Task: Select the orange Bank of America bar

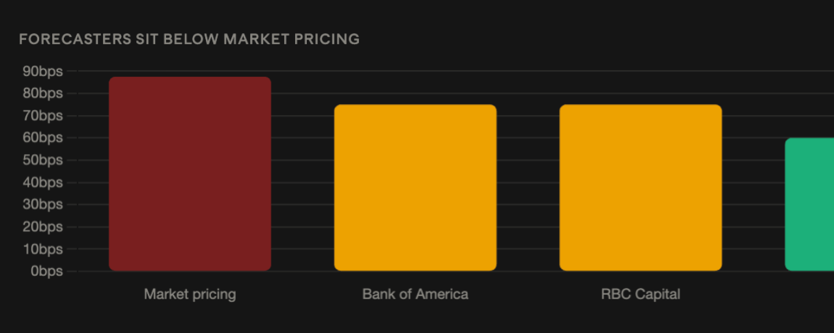Action: 415,187
